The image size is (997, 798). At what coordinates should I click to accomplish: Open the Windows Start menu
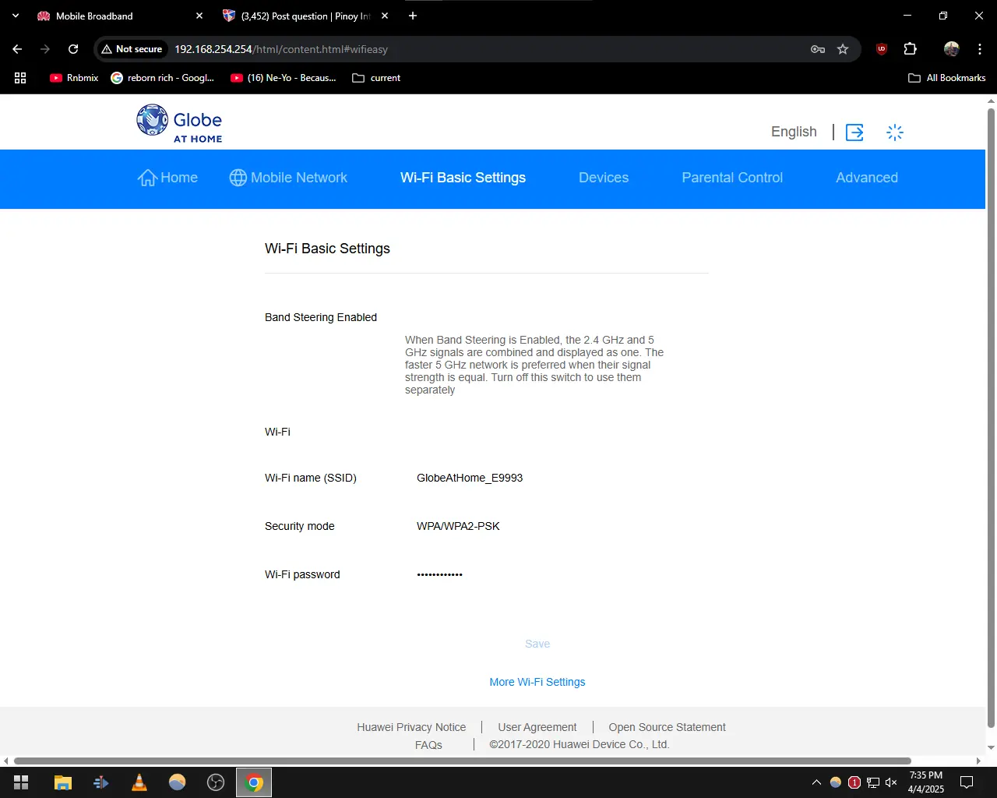click(21, 782)
